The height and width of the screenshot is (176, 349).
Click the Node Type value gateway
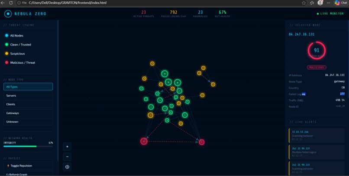pyautogui.click(x=339, y=81)
